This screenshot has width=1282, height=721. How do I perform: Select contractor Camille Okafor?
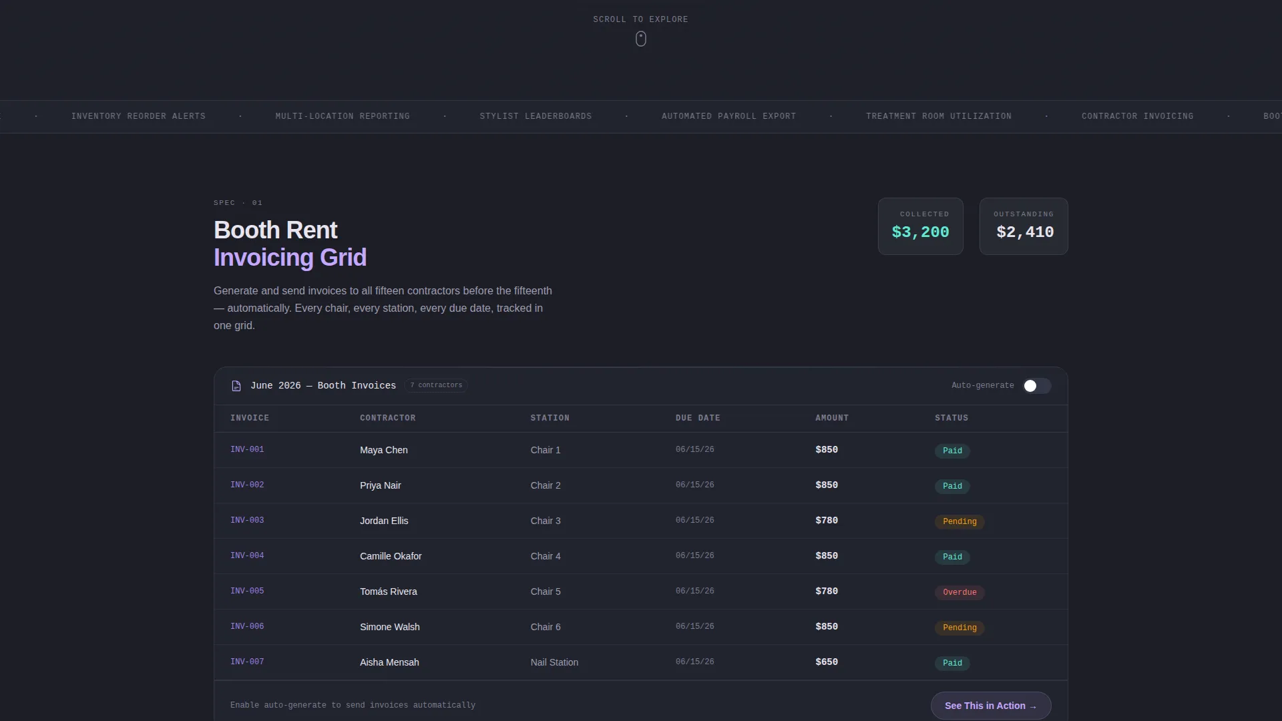coord(391,556)
